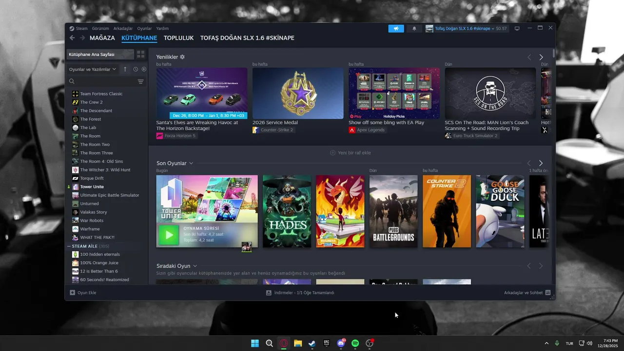The width and height of the screenshot is (624, 351).
Task: Click the Steam logo menu icon
Action: point(72,28)
